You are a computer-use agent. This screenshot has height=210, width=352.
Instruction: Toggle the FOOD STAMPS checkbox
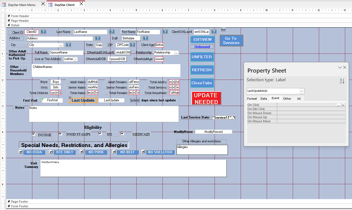[x=61, y=134]
